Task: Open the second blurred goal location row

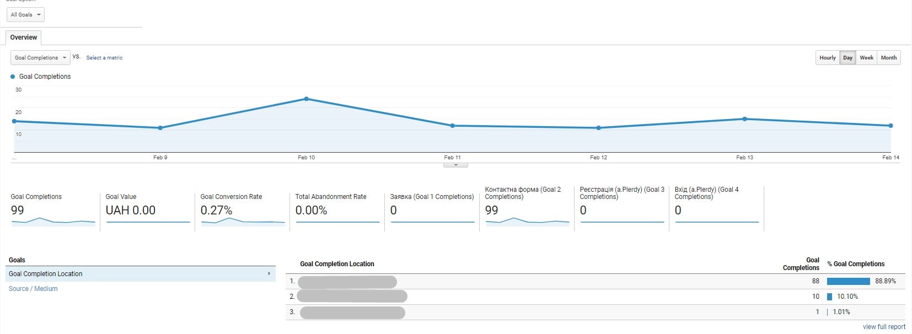Action: click(352, 297)
